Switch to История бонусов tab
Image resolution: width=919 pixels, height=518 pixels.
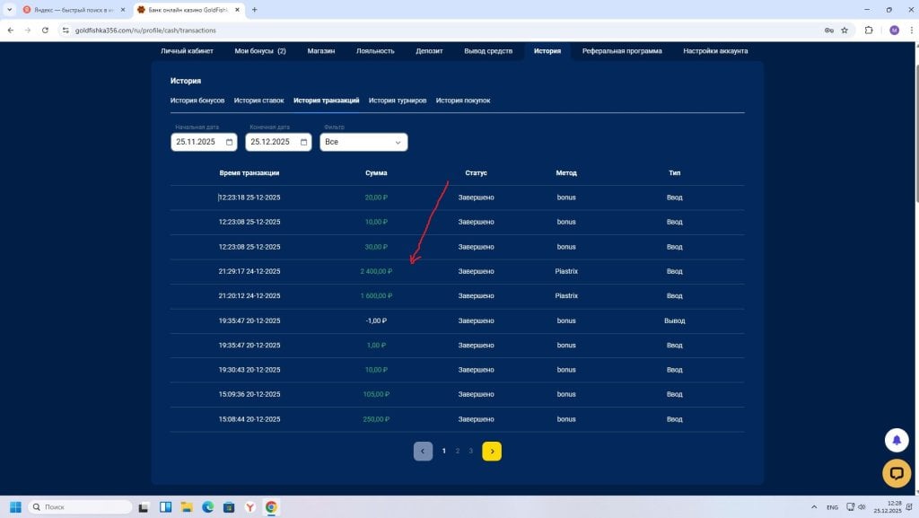pyautogui.click(x=197, y=101)
